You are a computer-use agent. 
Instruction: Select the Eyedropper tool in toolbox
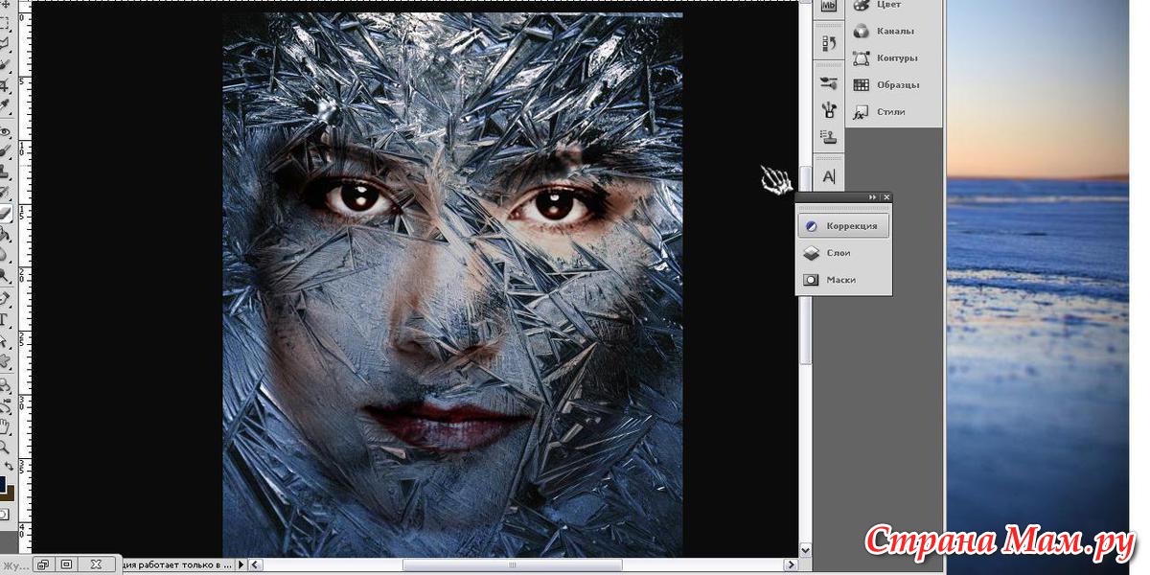pyautogui.click(x=5, y=108)
